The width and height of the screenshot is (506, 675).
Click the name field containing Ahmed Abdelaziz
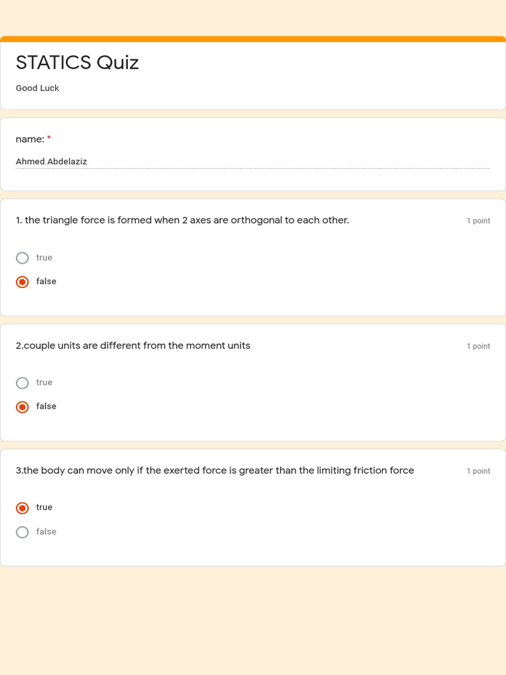(253, 161)
